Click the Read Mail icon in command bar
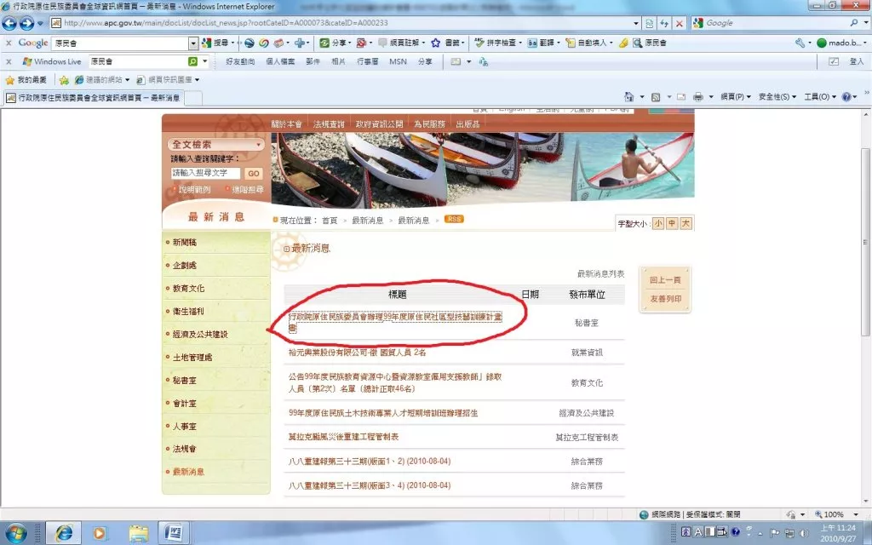Viewport: 872px width, 545px height. tap(681, 97)
